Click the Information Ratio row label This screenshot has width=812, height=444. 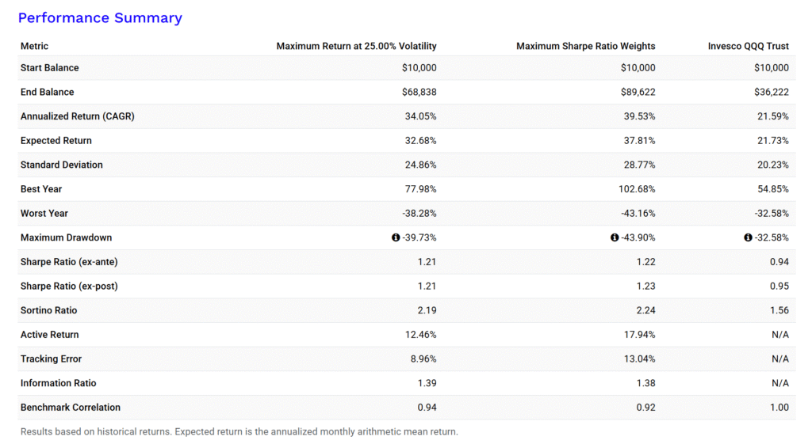click(59, 383)
